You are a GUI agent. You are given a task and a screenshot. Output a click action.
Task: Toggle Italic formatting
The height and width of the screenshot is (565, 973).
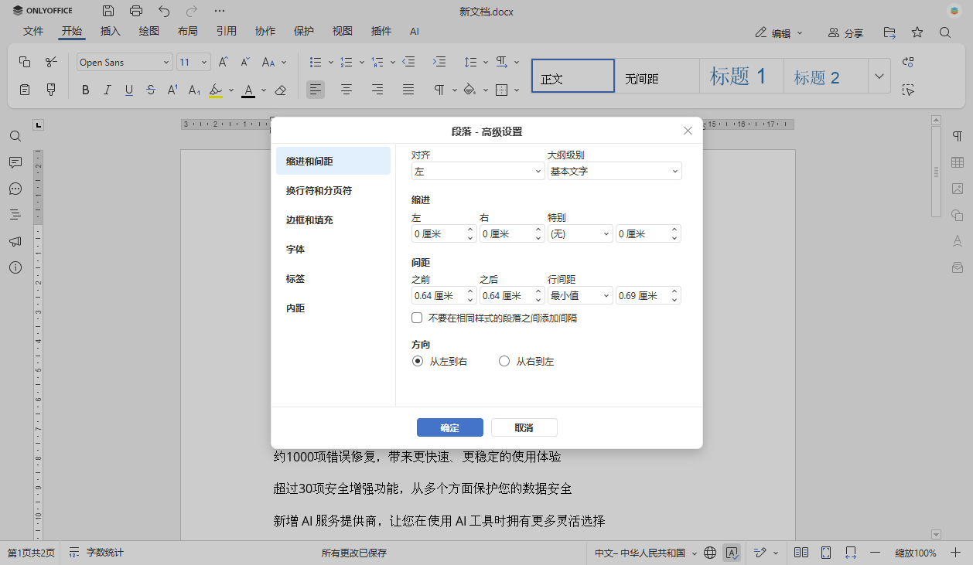click(108, 90)
